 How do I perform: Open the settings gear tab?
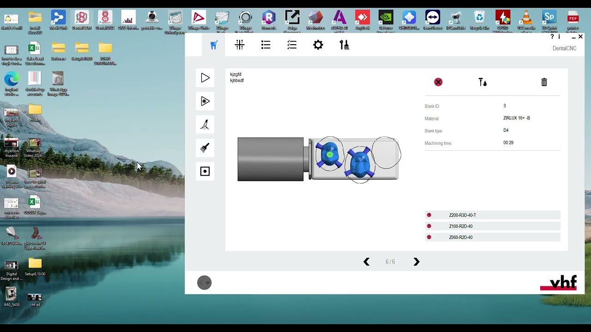(318, 45)
